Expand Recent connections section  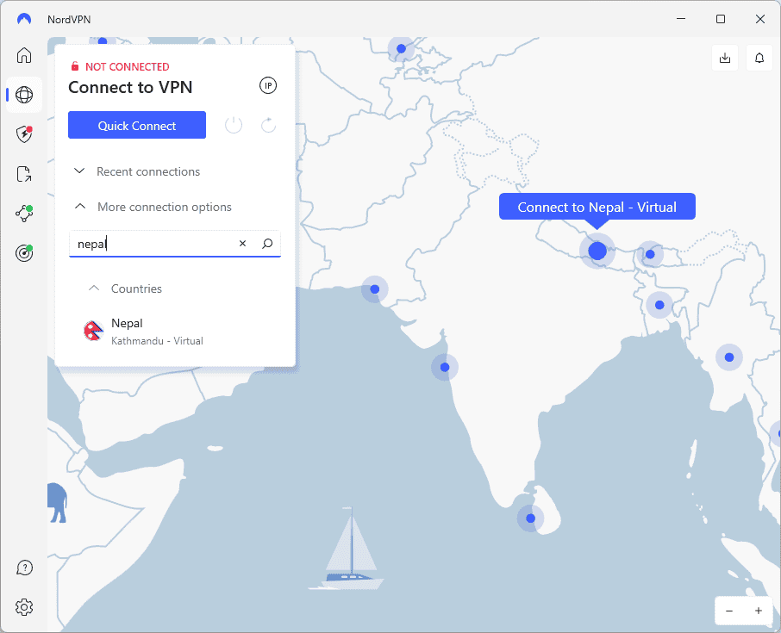(137, 171)
